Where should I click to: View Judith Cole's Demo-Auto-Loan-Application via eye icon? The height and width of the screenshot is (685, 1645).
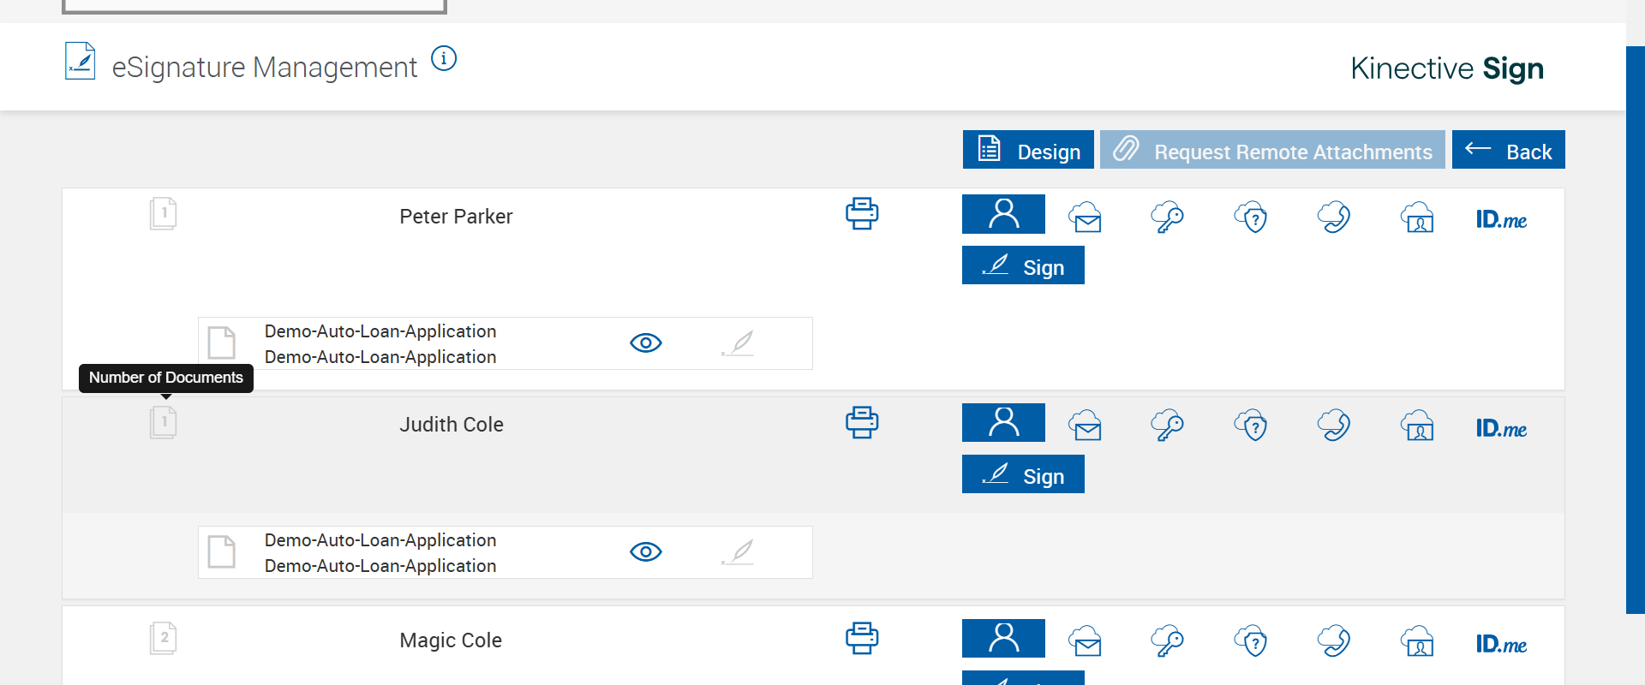(646, 552)
